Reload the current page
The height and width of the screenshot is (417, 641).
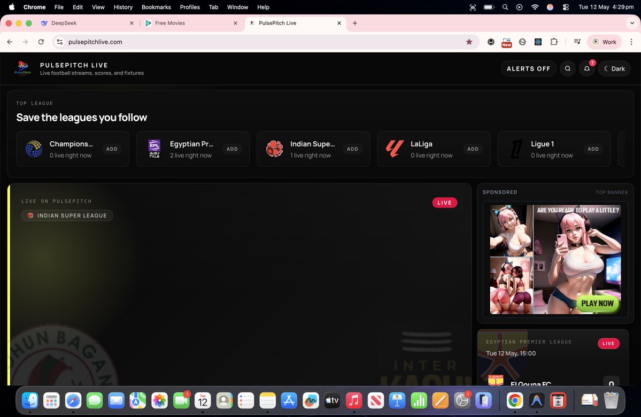(41, 42)
